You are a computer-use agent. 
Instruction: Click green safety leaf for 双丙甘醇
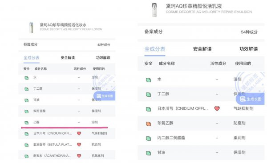[x=26, y=111]
